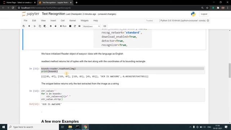Click the zoom magnifier icon in address bar

point(202,8)
